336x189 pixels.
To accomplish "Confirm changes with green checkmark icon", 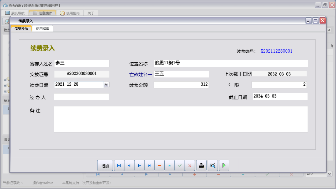I will [180, 165].
